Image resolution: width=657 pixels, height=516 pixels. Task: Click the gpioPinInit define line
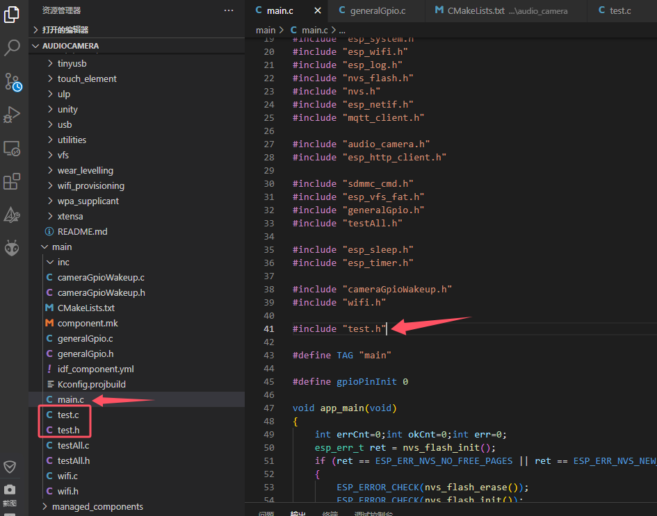(350, 382)
